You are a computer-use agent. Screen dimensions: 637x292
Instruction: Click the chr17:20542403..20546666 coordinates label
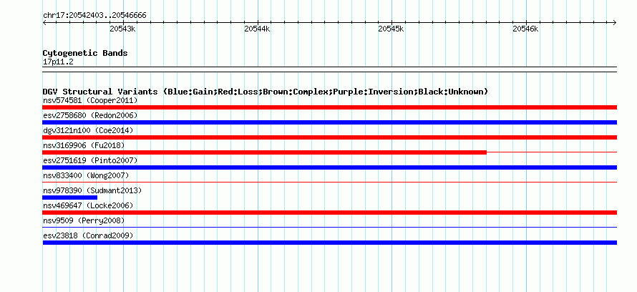tap(94, 16)
